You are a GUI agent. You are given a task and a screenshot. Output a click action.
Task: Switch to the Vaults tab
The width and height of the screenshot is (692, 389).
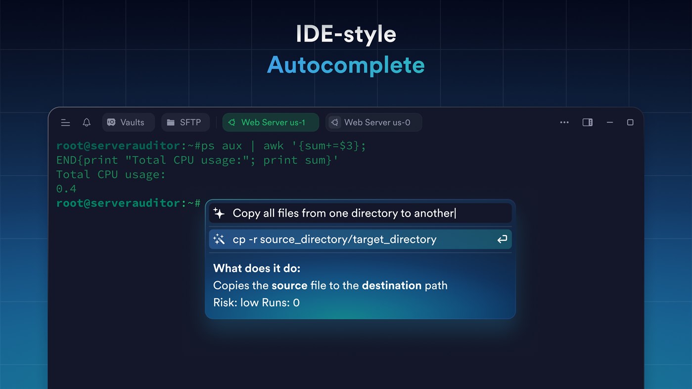129,123
